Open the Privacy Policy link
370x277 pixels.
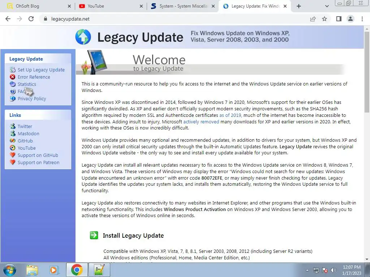32,98
